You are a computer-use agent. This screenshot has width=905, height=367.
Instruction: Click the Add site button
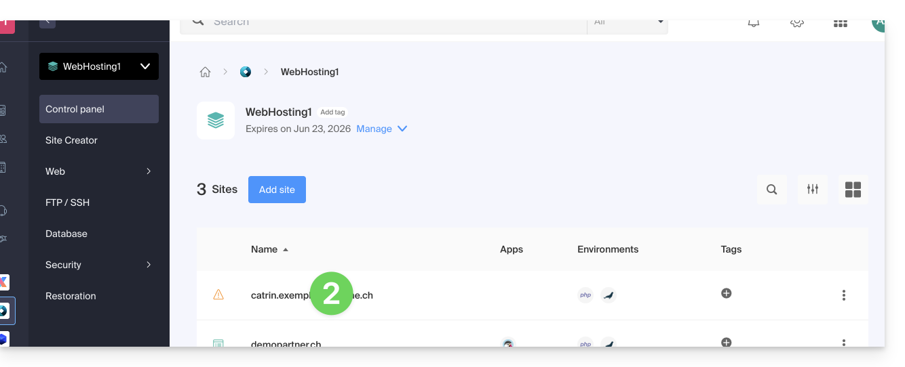pos(277,190)
